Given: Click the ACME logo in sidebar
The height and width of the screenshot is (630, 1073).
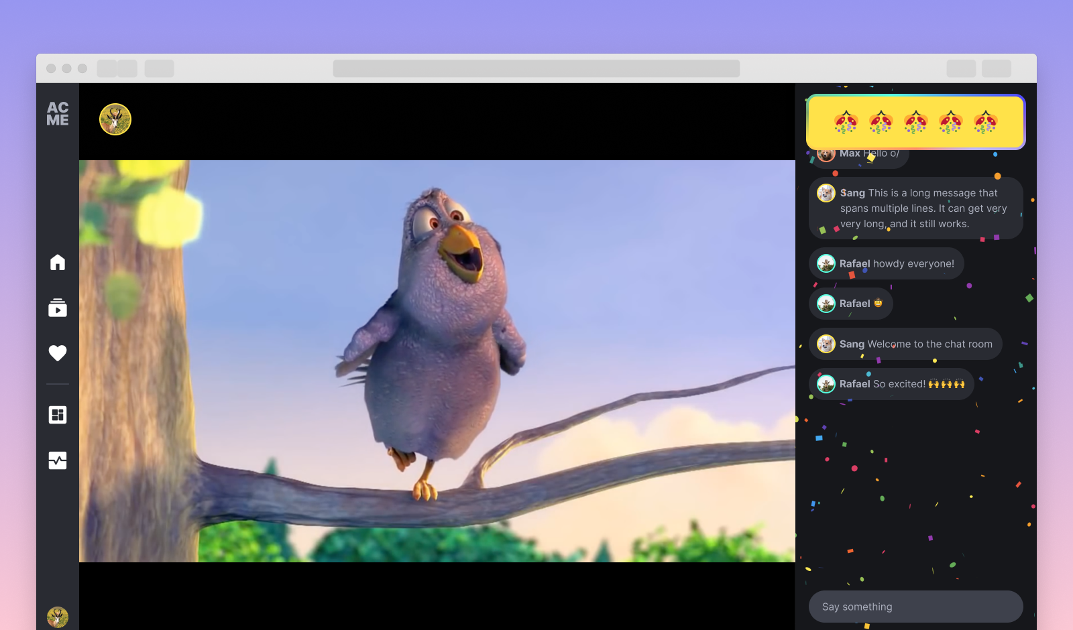Looking at the screenshot, I should [58, 114].
